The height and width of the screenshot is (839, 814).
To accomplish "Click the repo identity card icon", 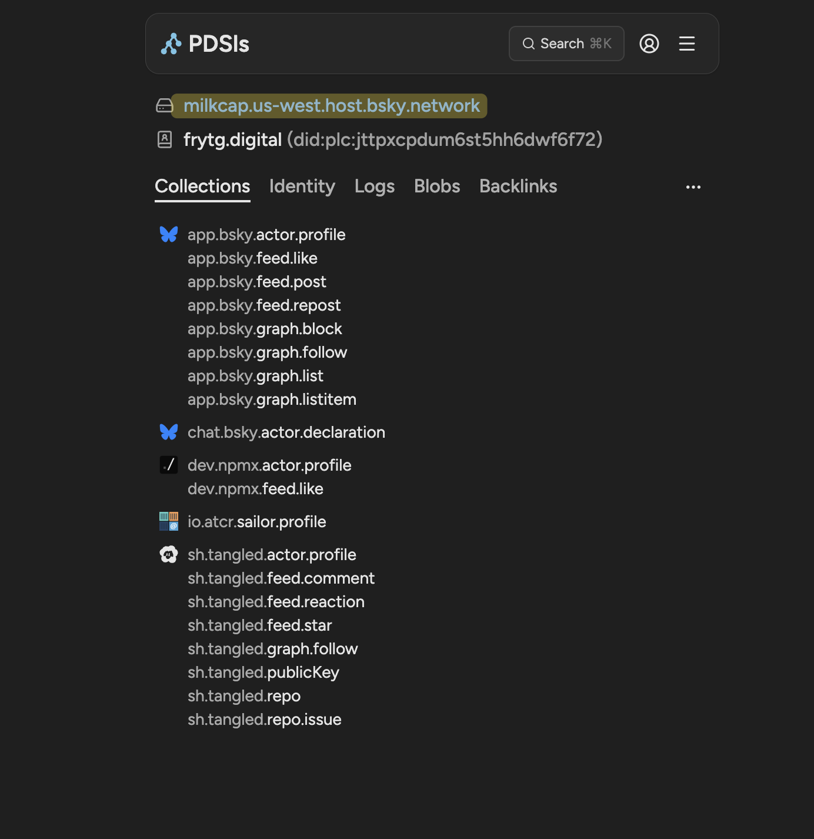I will [165, 139].
